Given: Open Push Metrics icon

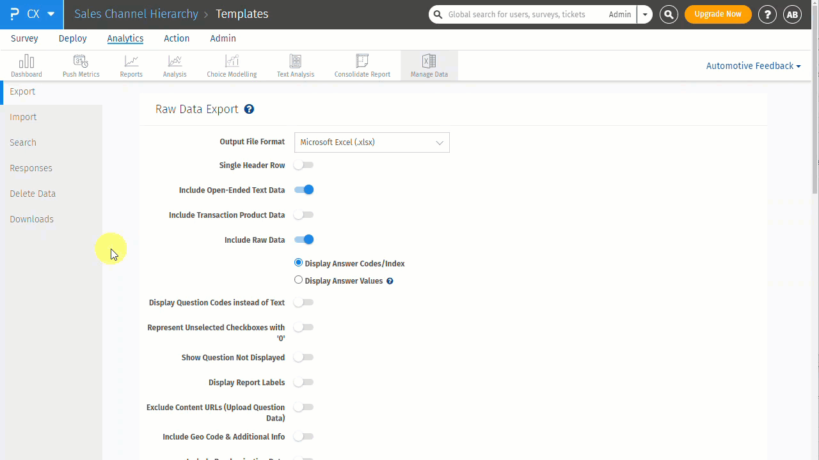Looking at the screenshot, I should [x=81, y=61].
